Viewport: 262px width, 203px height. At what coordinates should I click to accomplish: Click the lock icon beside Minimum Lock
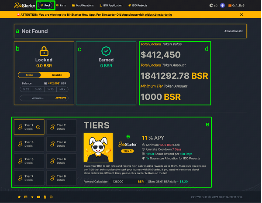pyautogui.click(x=143, y=145)
